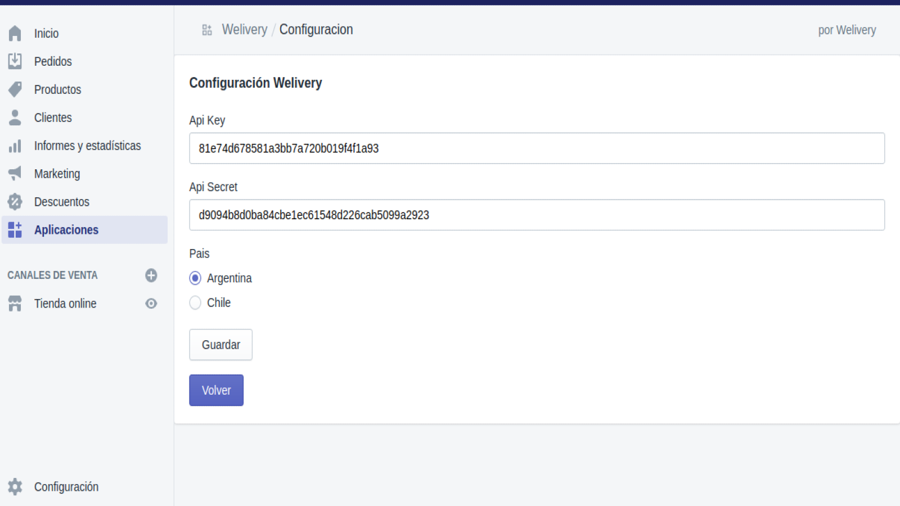
Task: Focus the Api Secret input field
Action: coord(537,215)
